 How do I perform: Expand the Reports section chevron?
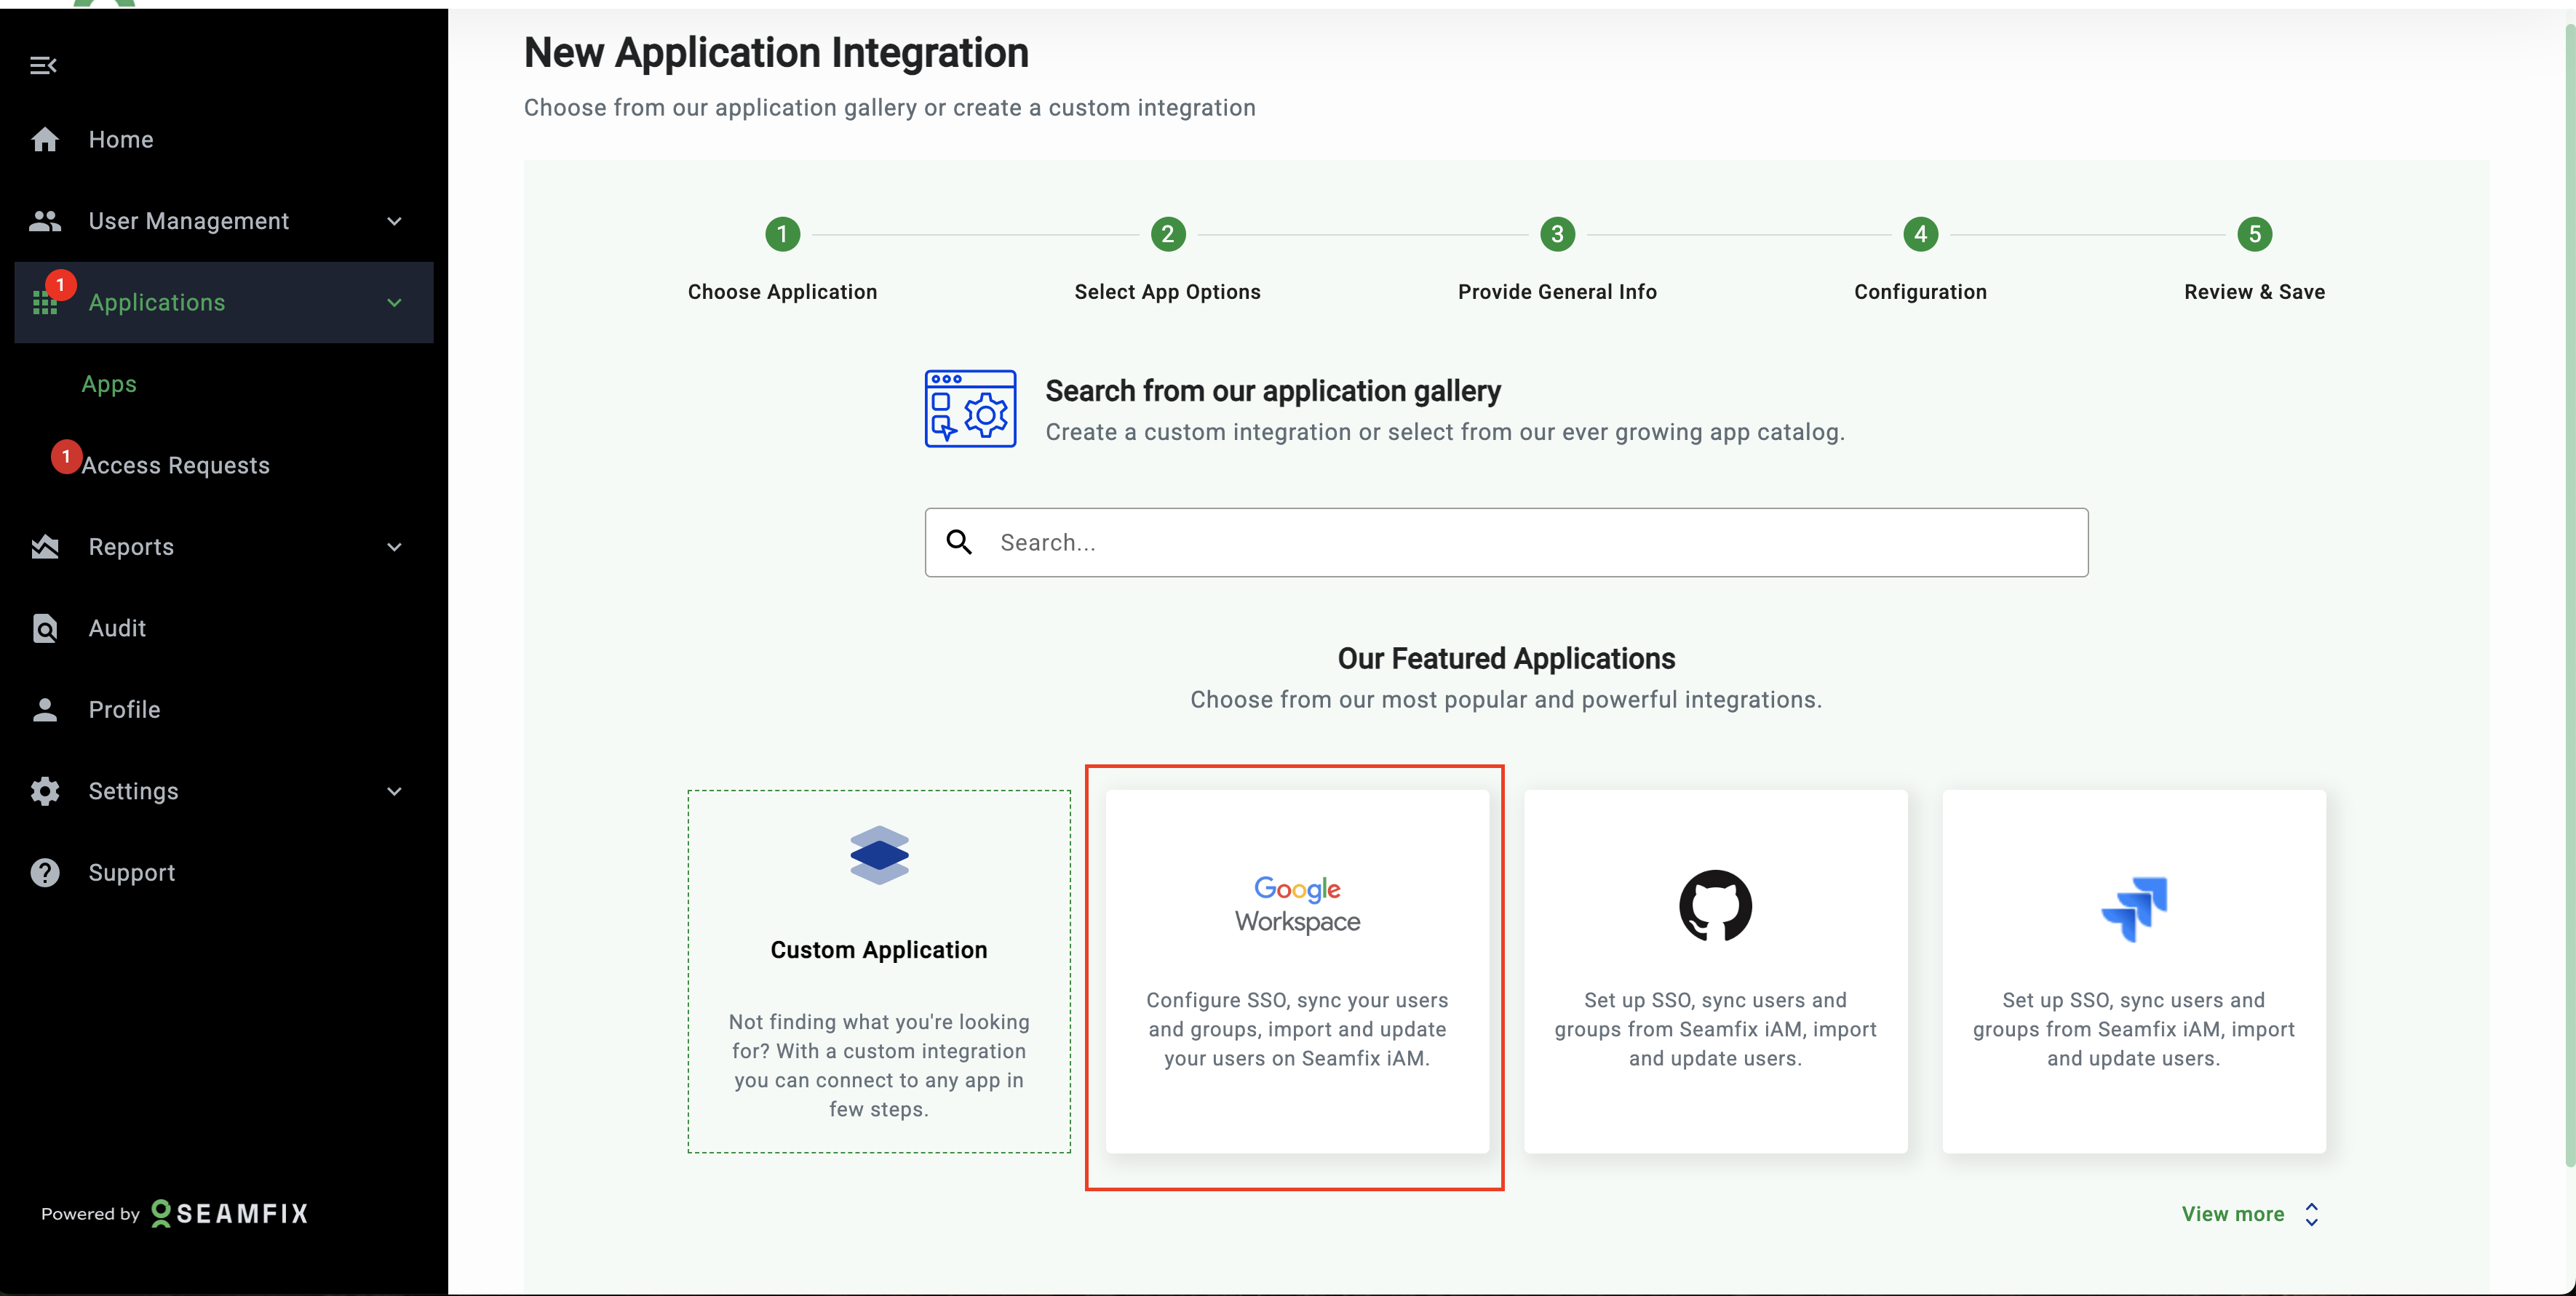coord(395,548)
